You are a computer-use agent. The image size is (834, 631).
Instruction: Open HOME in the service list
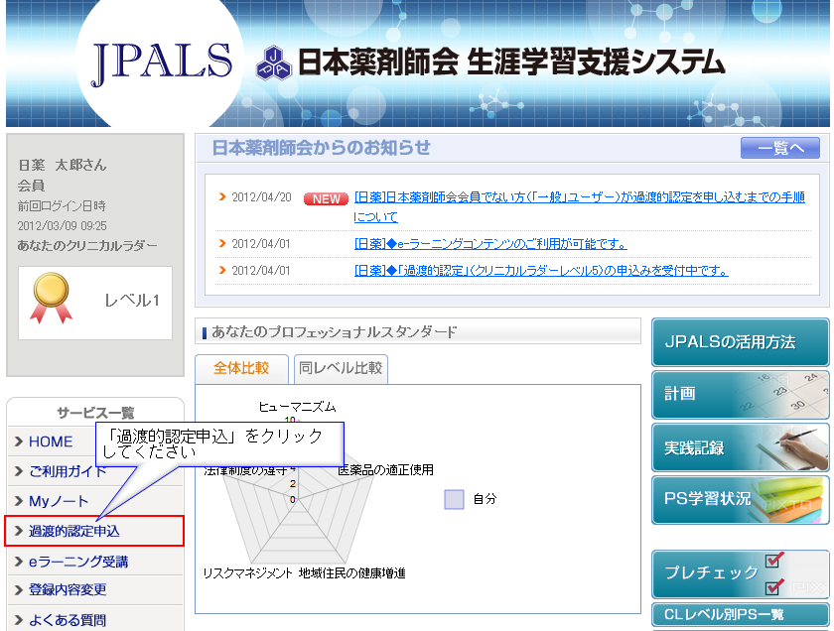coord(51,442)
